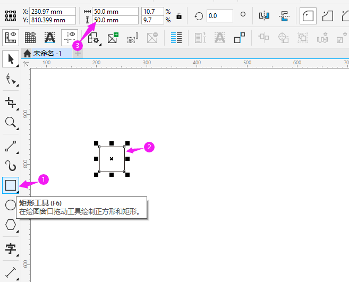
Task: Select the Text tool
Action: pyautogui.click(x=11, y=249)
